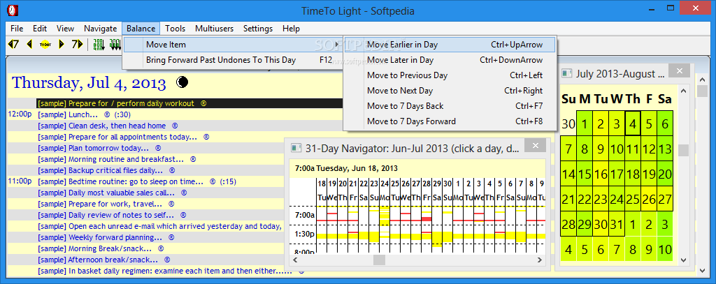Select Move to 7 Days Forward

tap(450, 121)
